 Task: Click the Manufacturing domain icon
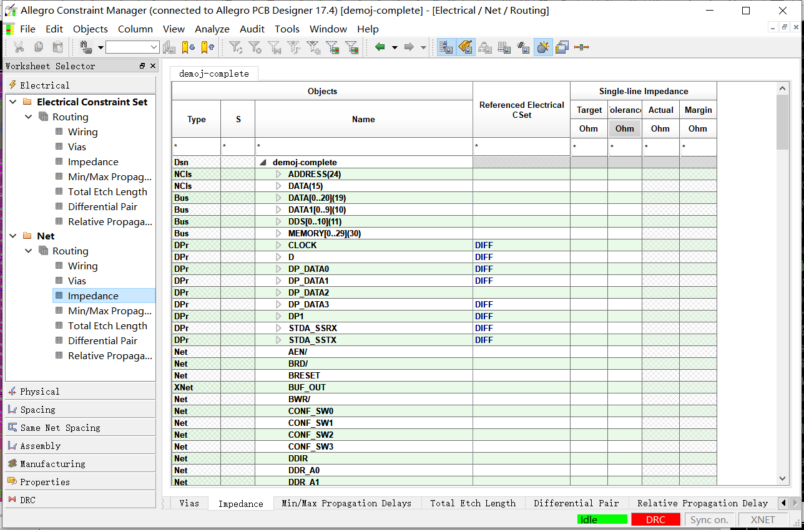coord(12,463)
